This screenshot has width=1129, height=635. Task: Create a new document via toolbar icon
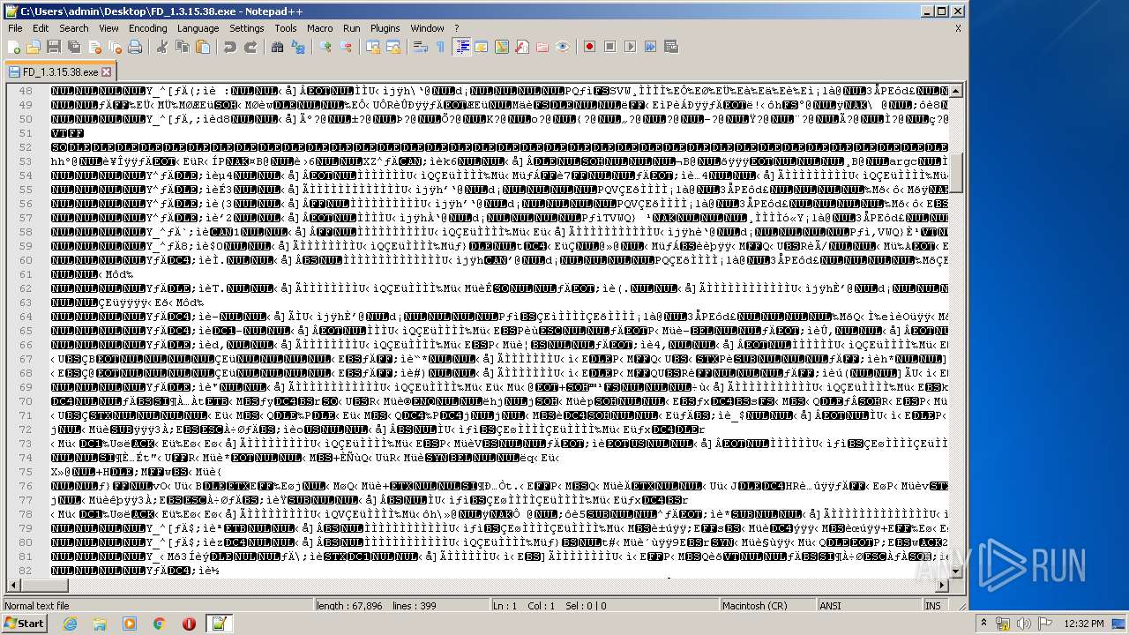(x=14, y=47)
